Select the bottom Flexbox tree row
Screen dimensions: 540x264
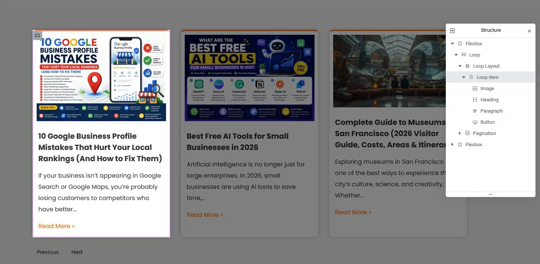pyautogui.click(x=491, y=145)
